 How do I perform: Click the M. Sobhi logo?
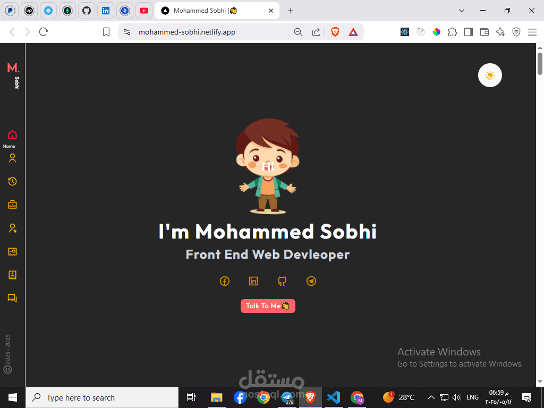click(13, 75)
